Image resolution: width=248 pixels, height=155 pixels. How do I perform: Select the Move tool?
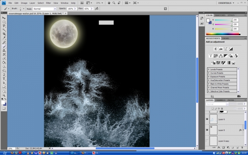pyautogui.click(x=4, y=18)
